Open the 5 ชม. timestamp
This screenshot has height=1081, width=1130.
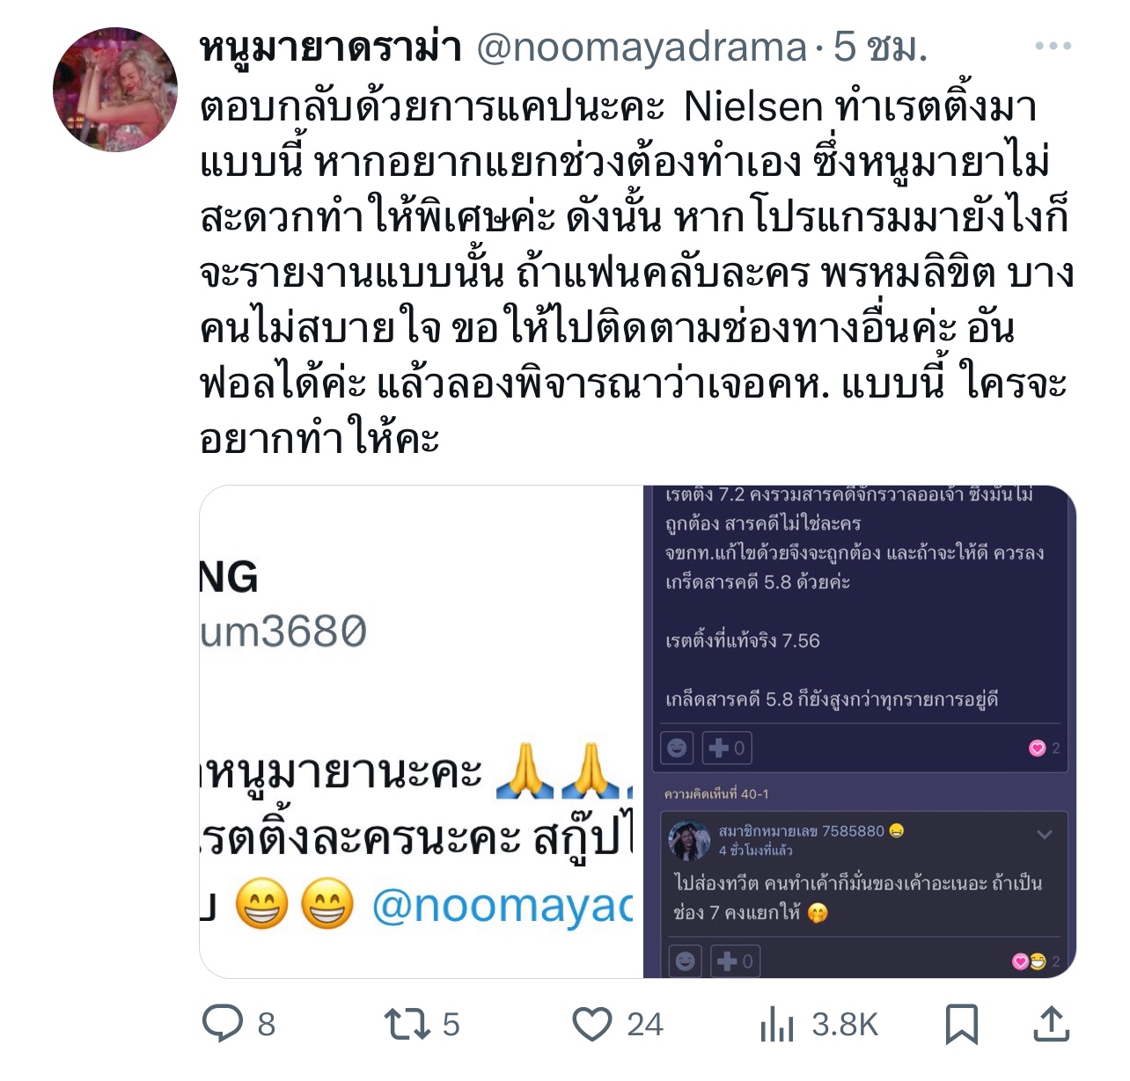(880, 47)
